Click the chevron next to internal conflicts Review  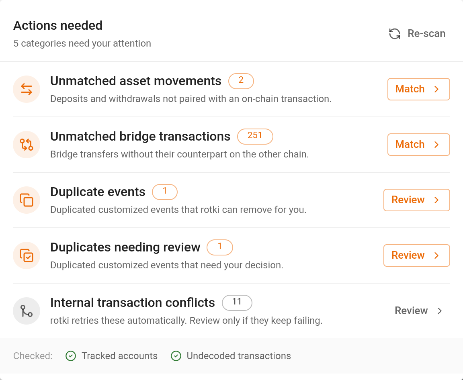[x=440, y=311]
